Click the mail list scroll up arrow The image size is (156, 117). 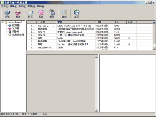(154, 22)
